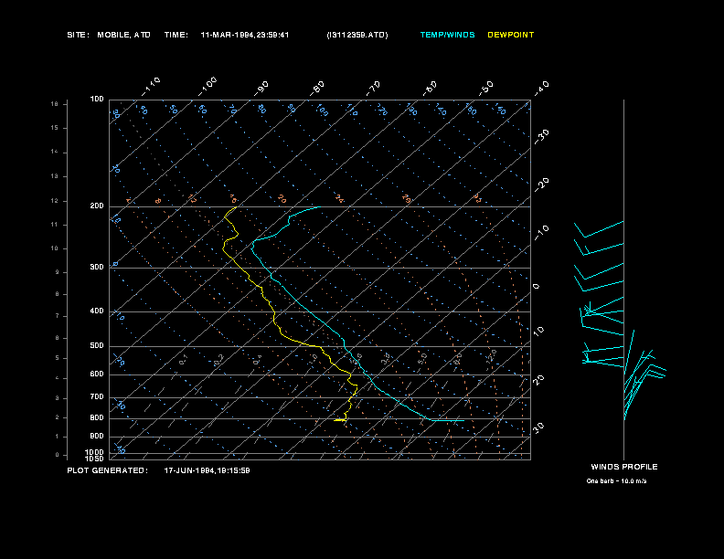Click the "TIME:" label in the header
Image resolution: width=724 pixels, height=559 pixels.
pos(176,35)
